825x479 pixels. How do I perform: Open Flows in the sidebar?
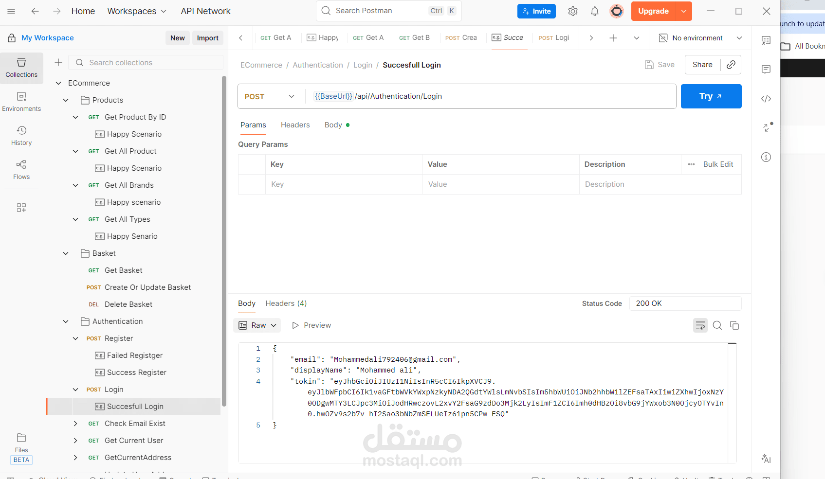(x=21, y=170)
